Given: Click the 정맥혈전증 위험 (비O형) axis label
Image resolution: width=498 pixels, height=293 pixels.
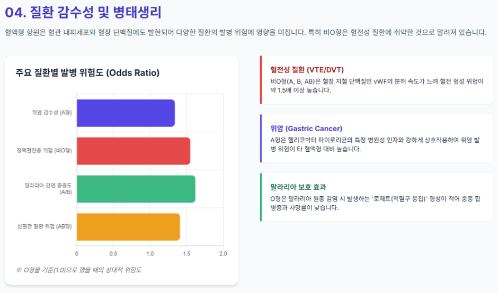Looking at the screenshot, I should pos(44,151).
